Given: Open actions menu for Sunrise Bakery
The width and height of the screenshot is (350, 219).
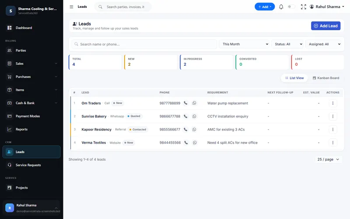Looking at the screenshot, I should tap(333, 116).
